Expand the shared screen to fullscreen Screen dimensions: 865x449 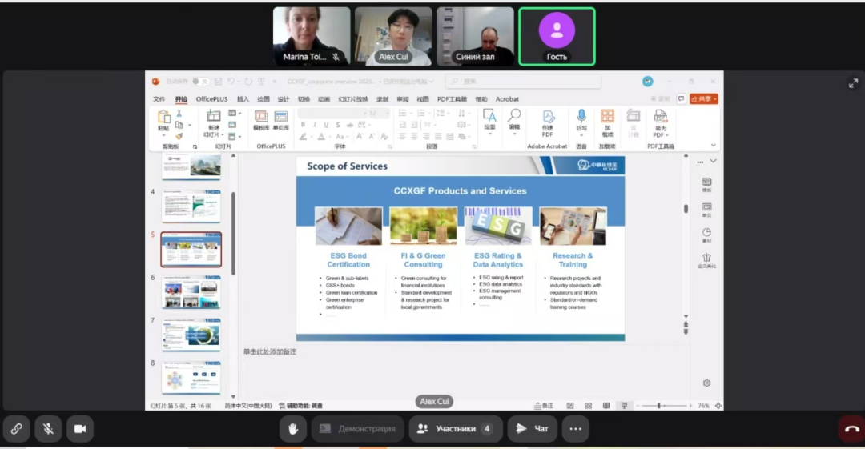(x=854, y=83)
